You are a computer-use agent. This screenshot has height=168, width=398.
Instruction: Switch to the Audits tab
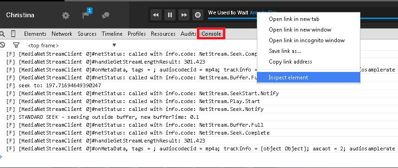pyautogui.click(x=189, y=34)
